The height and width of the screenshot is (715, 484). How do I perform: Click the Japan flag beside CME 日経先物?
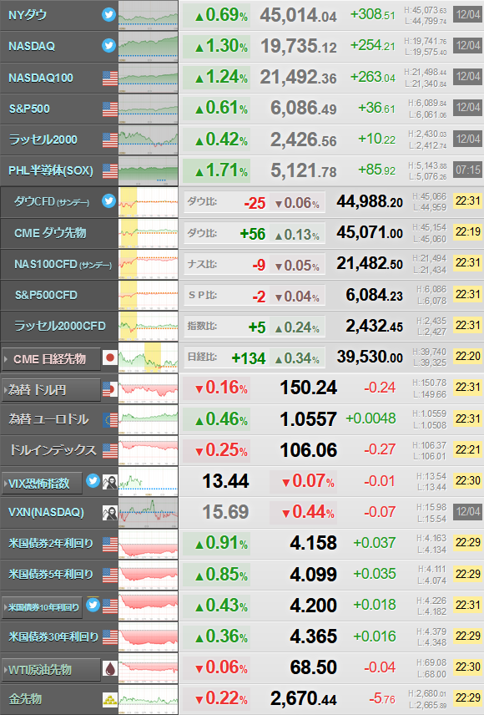pos(110,358)
